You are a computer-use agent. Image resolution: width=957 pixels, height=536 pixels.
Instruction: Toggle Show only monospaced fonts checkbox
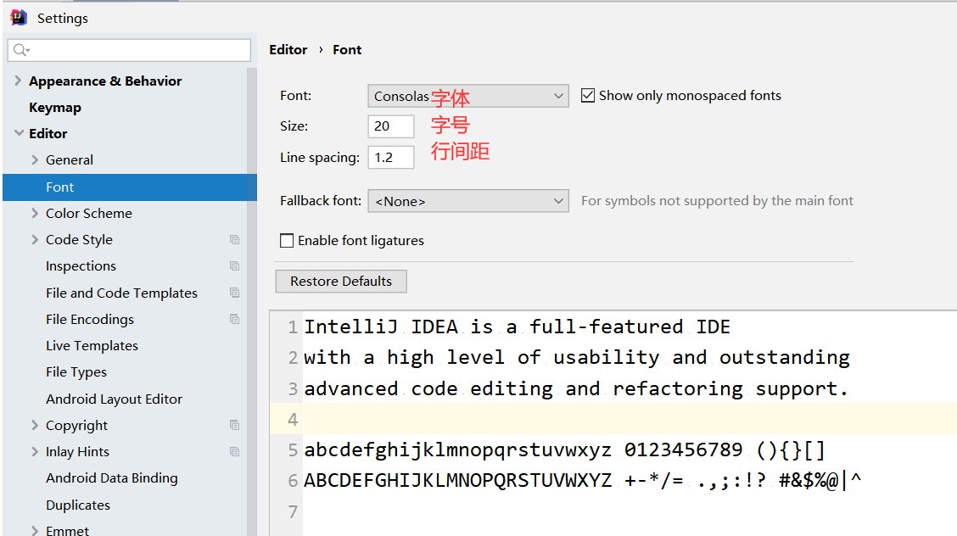tap(588, 96)
